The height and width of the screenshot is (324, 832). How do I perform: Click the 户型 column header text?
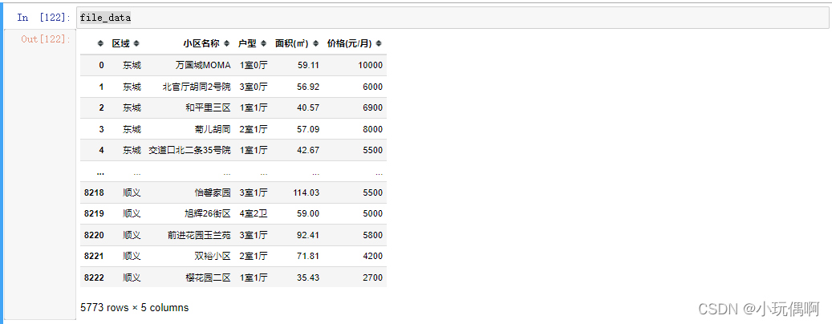[x=248, y=43]
